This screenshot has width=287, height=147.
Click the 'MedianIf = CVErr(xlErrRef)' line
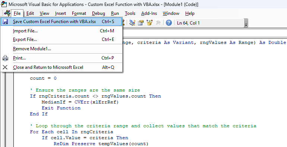pos(80,102)
